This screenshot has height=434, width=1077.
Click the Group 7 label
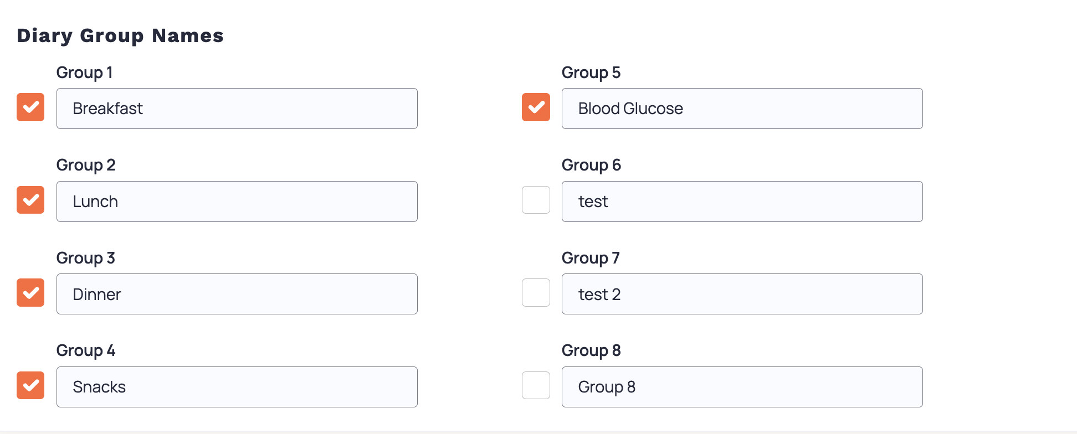(591, 258)
